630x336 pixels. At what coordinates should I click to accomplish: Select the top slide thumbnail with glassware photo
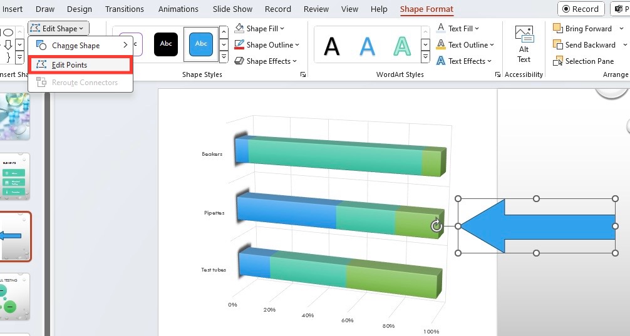pyautogui.click(x=15, y=116)
